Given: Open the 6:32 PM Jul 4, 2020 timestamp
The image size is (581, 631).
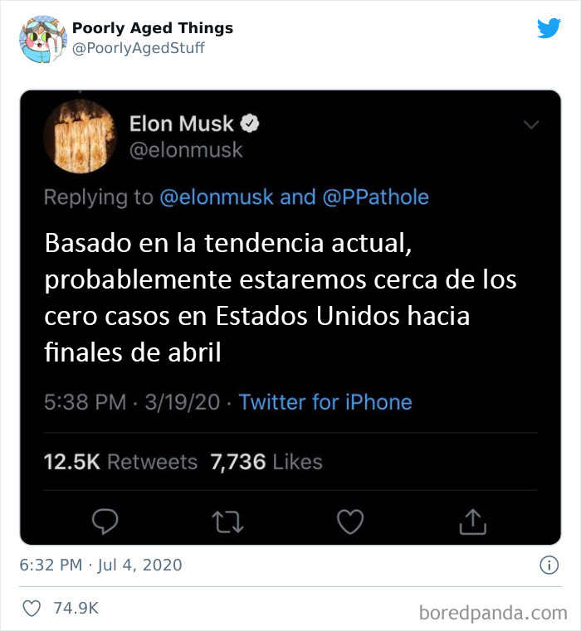Looking at the screenshot, I should [100, 565].
